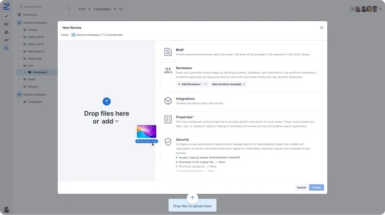Click the Create button
The height and width of the screenshot is (215, 385).
coord(316,187)
